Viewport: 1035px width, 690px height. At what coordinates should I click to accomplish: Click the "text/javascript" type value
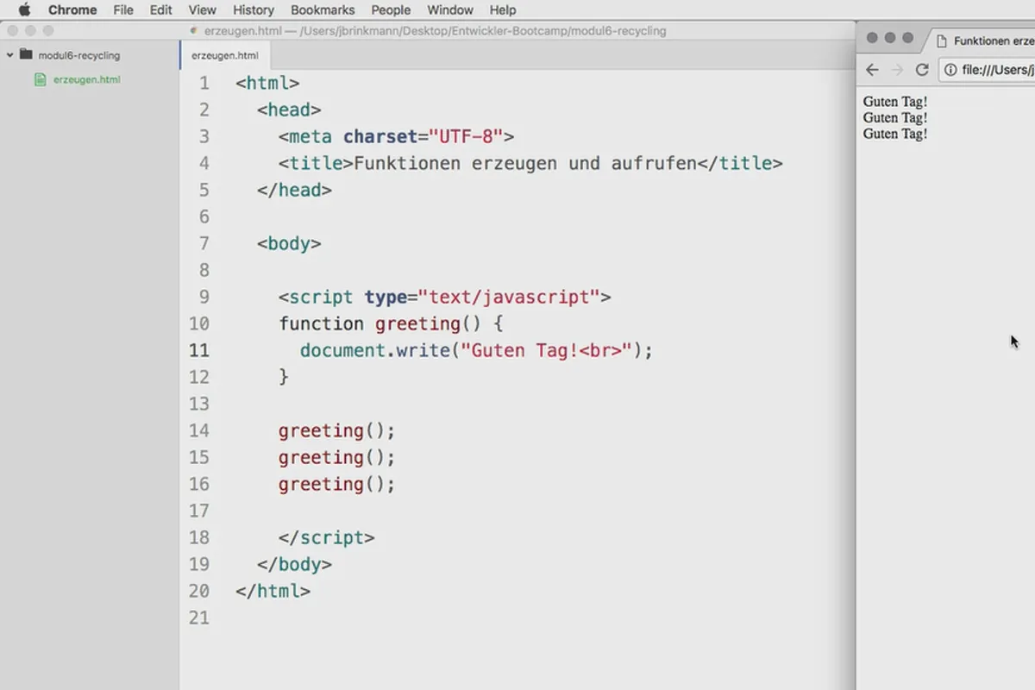509,298
